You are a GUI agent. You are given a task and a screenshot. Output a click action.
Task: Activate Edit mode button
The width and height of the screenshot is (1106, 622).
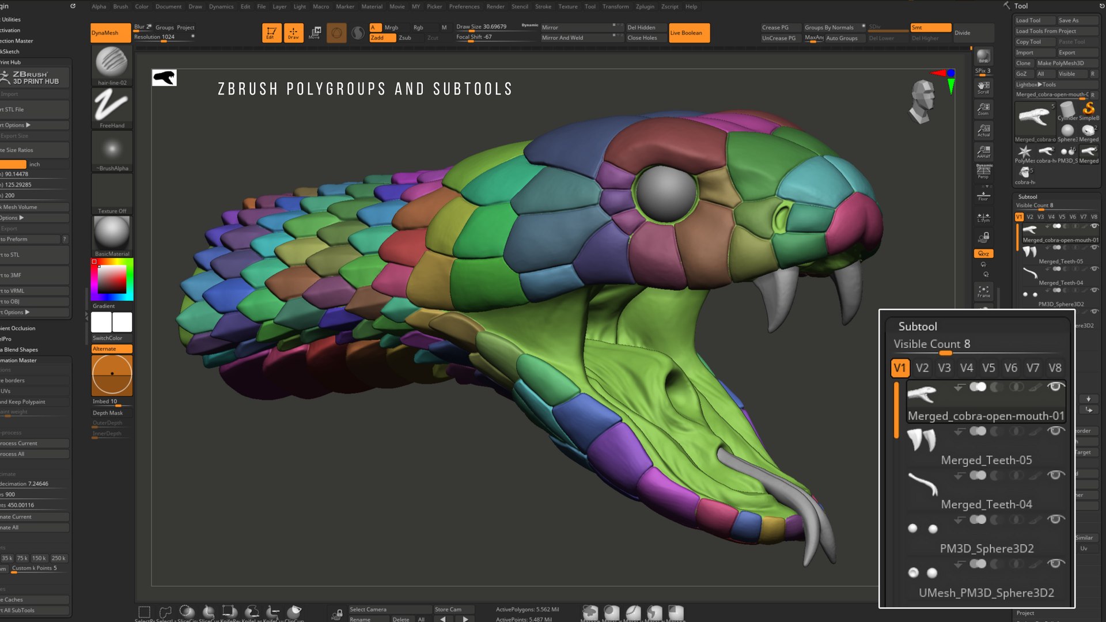coord(271,32)
